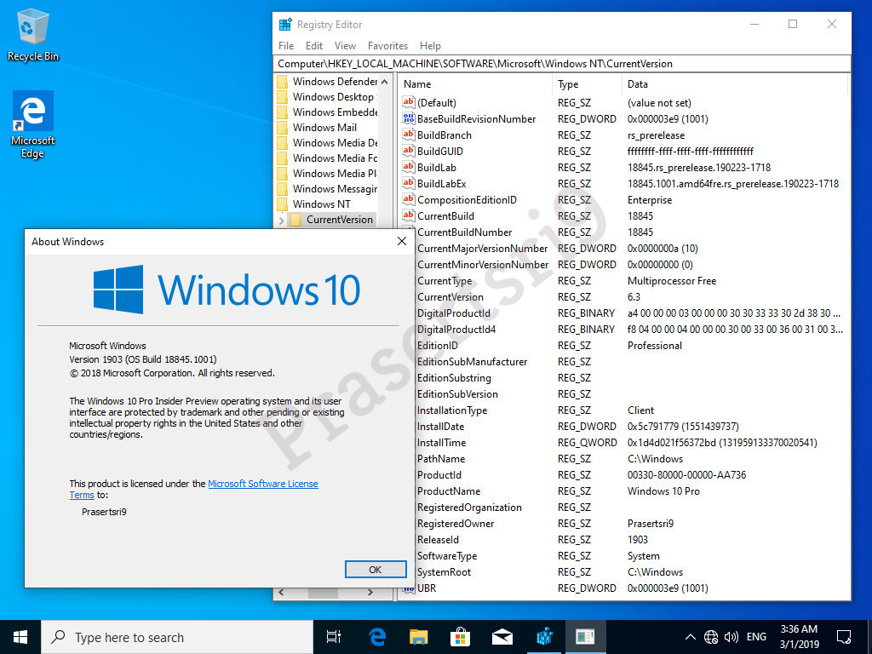Select the BuildLabEx string value icon

[x=409, y=183]
